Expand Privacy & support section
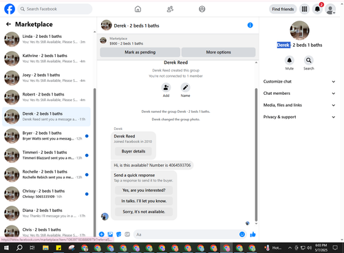 [x=299, y=117]
